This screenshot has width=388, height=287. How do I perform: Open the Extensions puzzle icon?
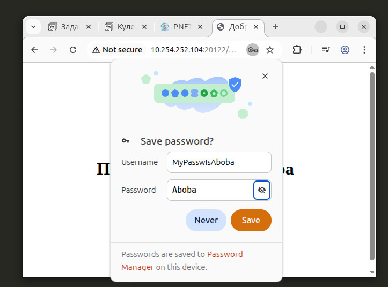coord(297,50)
